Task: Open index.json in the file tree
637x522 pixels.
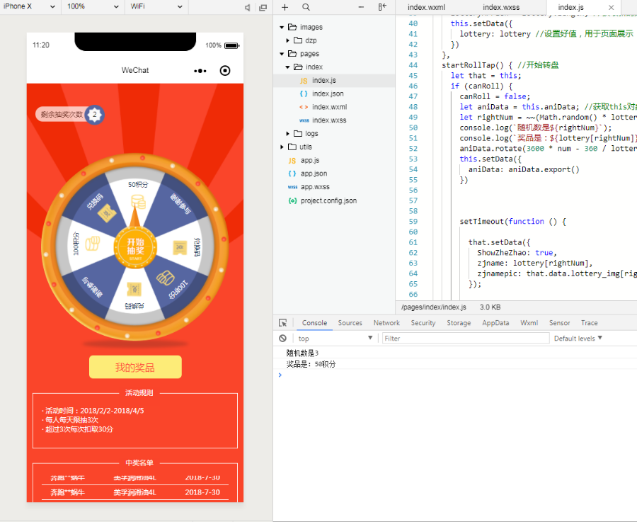Action: pos(328,94)
